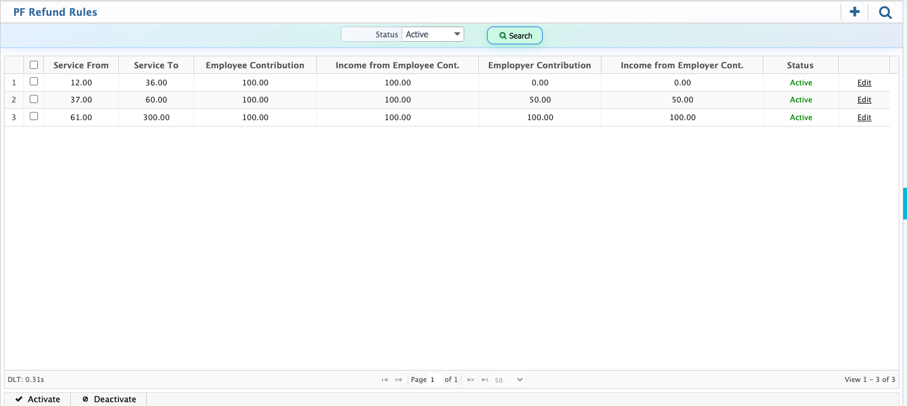907x406 pixels.
Task: Expand the rows-per-page dropdown showing 50
Action: 509,380
